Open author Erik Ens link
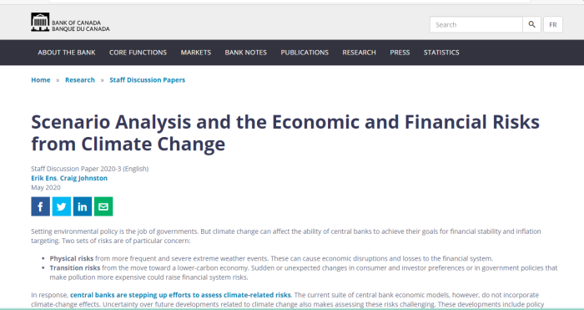This screenshot has height=310, width=584. pos(43,178)
